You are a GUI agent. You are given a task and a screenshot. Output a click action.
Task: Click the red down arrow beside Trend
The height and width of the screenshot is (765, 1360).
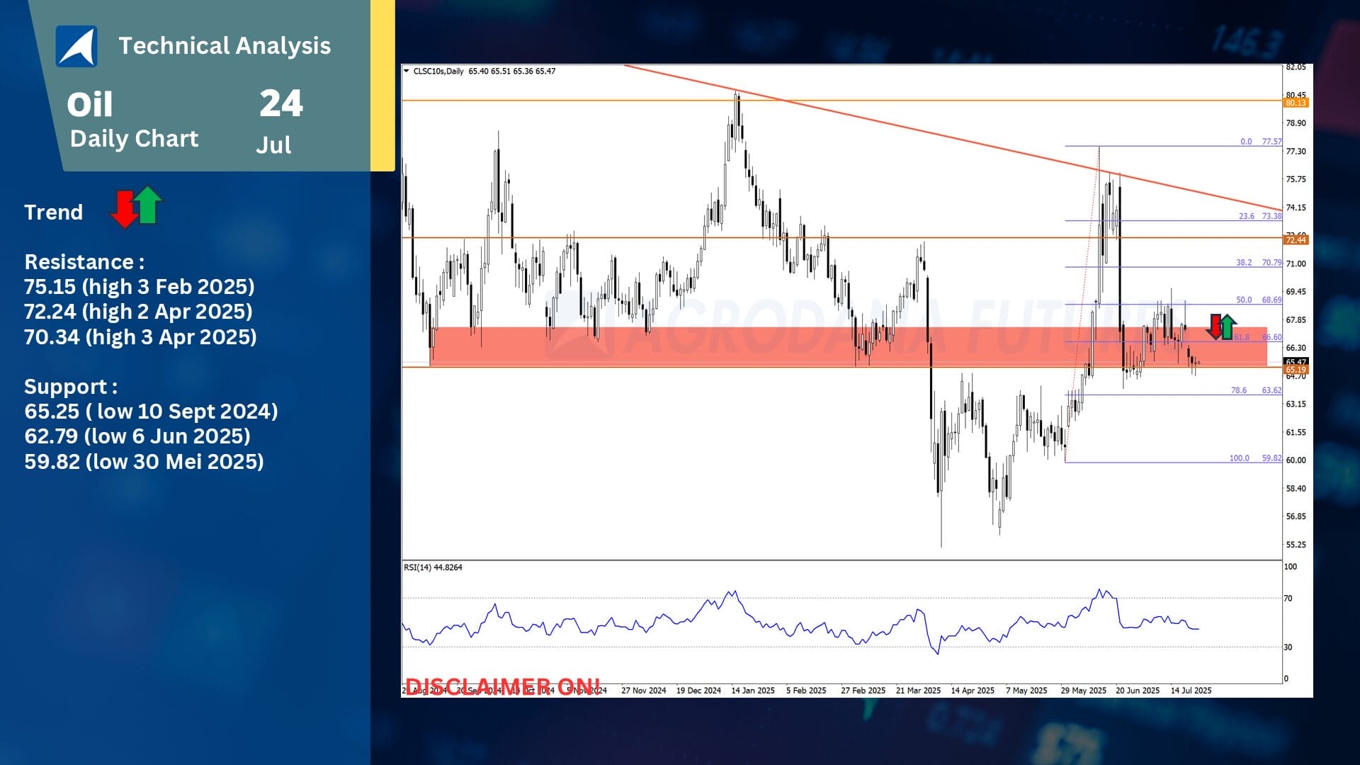coord(124,209)
